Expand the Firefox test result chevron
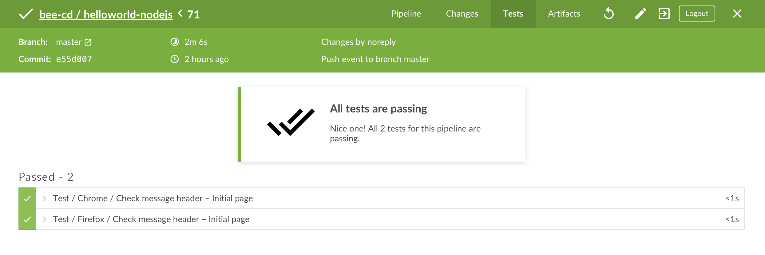 (x=44, y=219)
